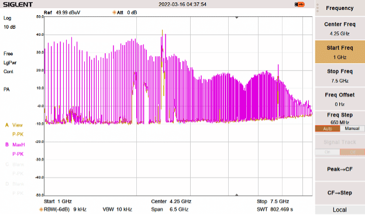Click the top center-frequency triangle marker
This screenshot has width=365, height=215.
tap(236, 18)
